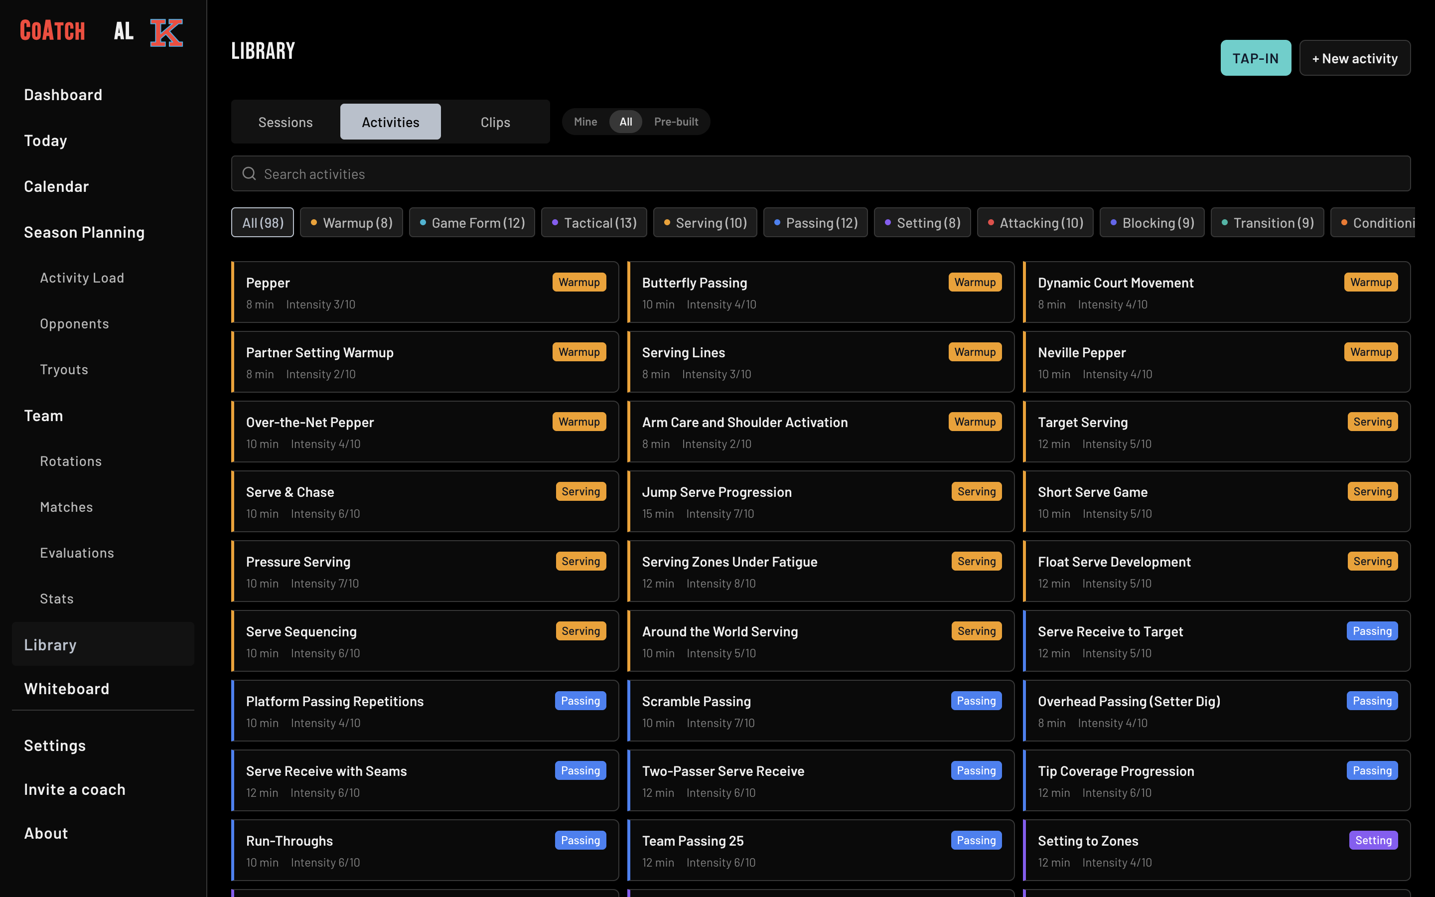Image resolution: width=1435 pixels, height=897 pixels.
Task: Click the TAP-IN button
Action: click(1255, 57)
